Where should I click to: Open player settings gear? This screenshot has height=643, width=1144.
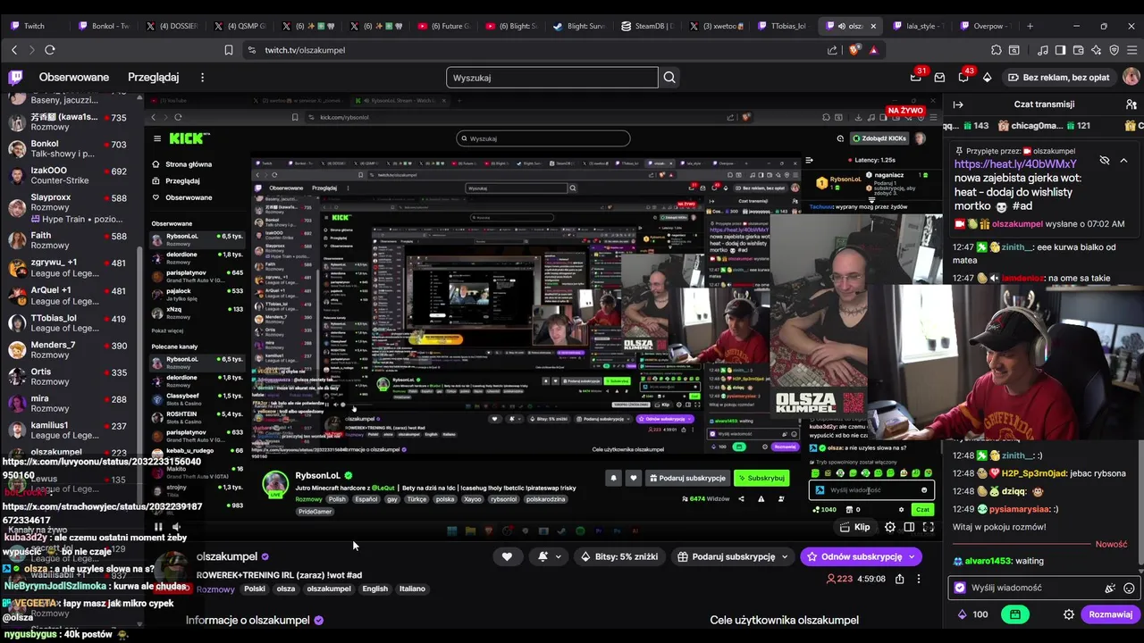[890, 527]
